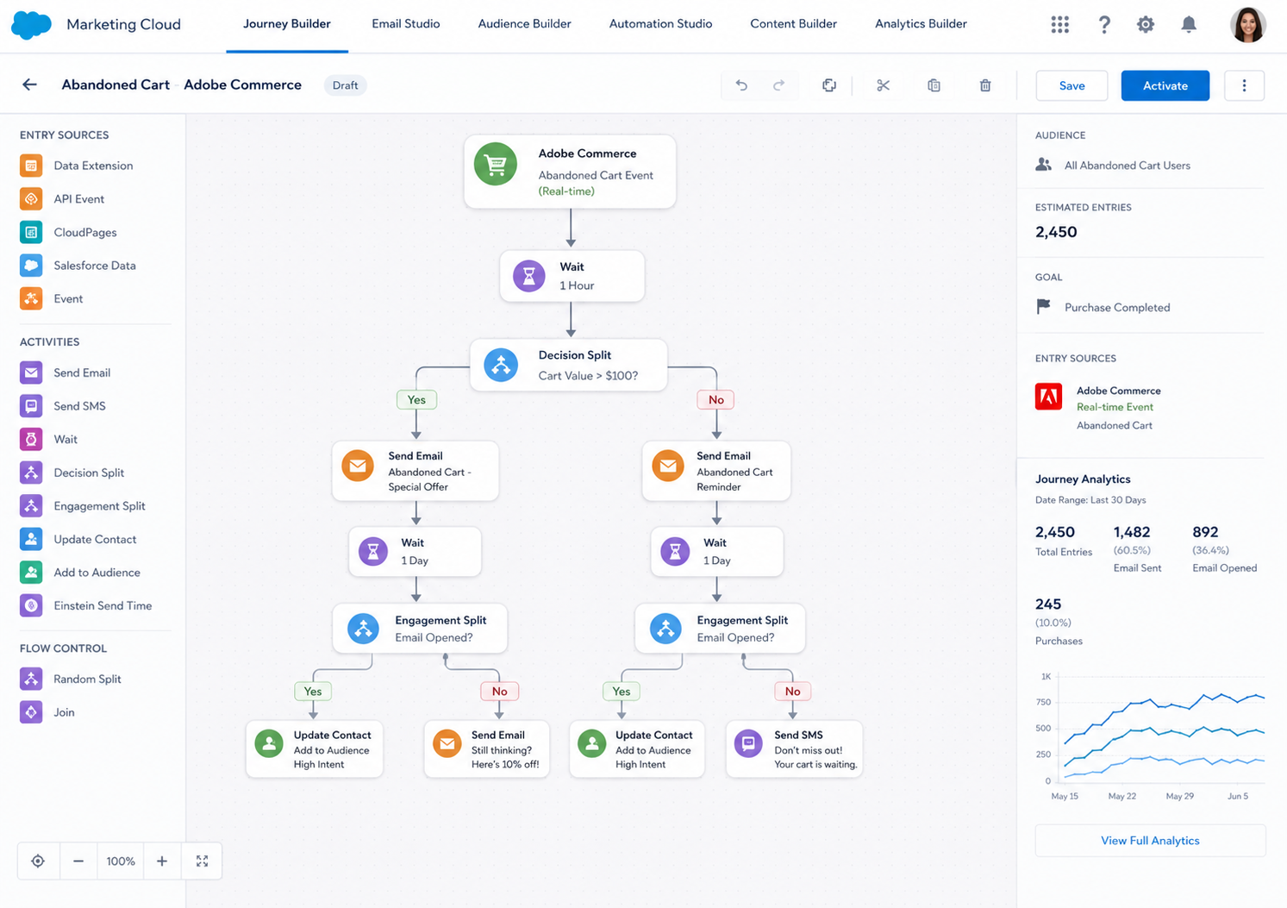Select the CloudPages entry source icon
The height and width of the screenshot is (908, 1287).
click(31, 232)
